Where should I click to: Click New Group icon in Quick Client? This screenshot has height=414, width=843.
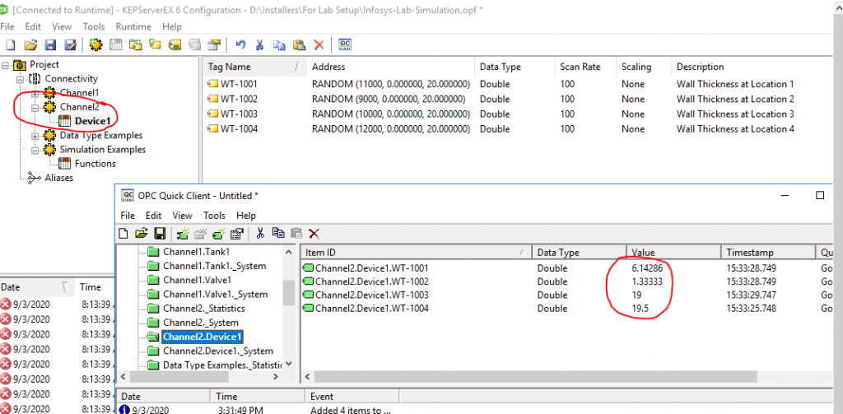201,234
